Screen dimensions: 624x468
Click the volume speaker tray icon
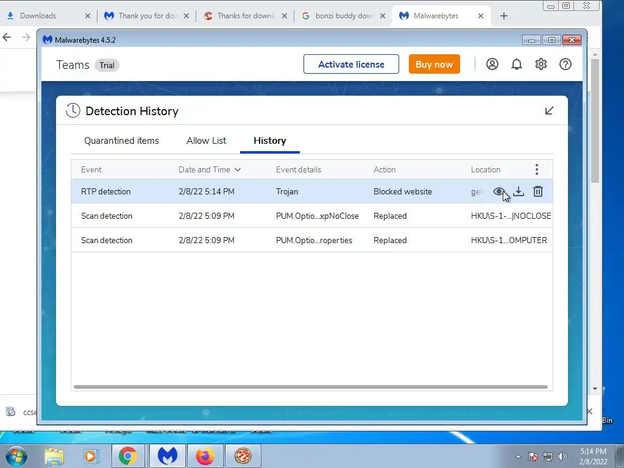(x=562, y=457)
